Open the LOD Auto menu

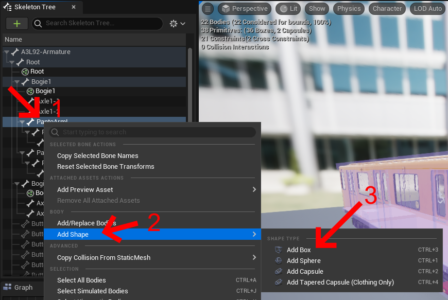(x=427, y=9)
